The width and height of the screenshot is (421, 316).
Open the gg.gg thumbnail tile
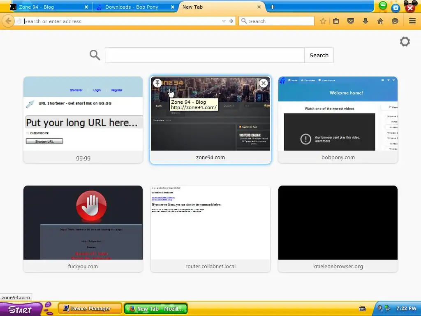(83, 120)
